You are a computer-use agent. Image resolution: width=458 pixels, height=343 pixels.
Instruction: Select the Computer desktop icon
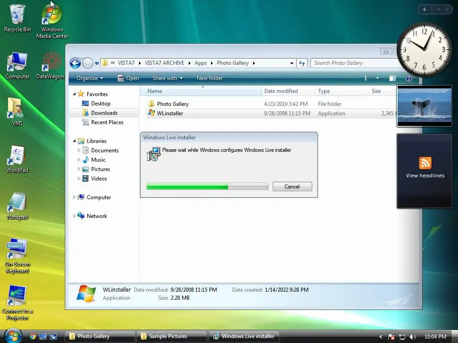point(17,66)
